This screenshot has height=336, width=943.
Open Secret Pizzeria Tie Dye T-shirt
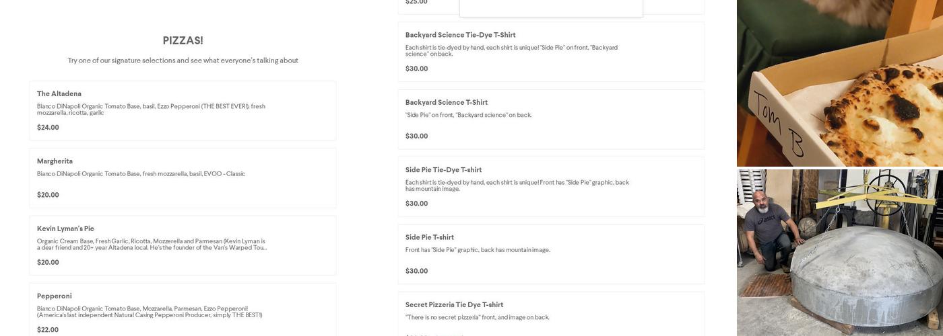[454, 304]
